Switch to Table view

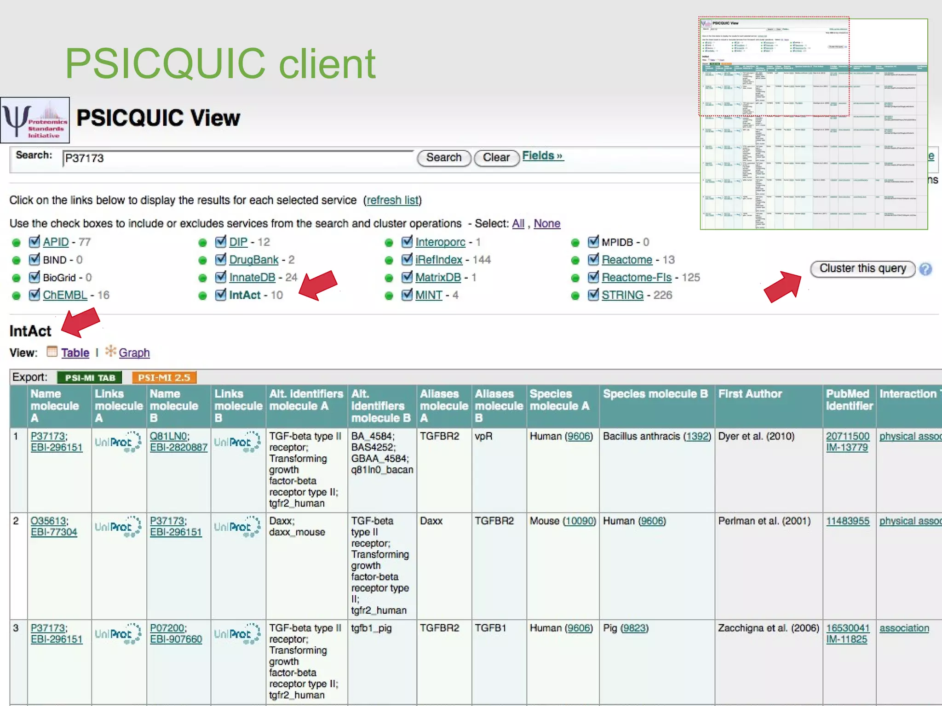75,353
